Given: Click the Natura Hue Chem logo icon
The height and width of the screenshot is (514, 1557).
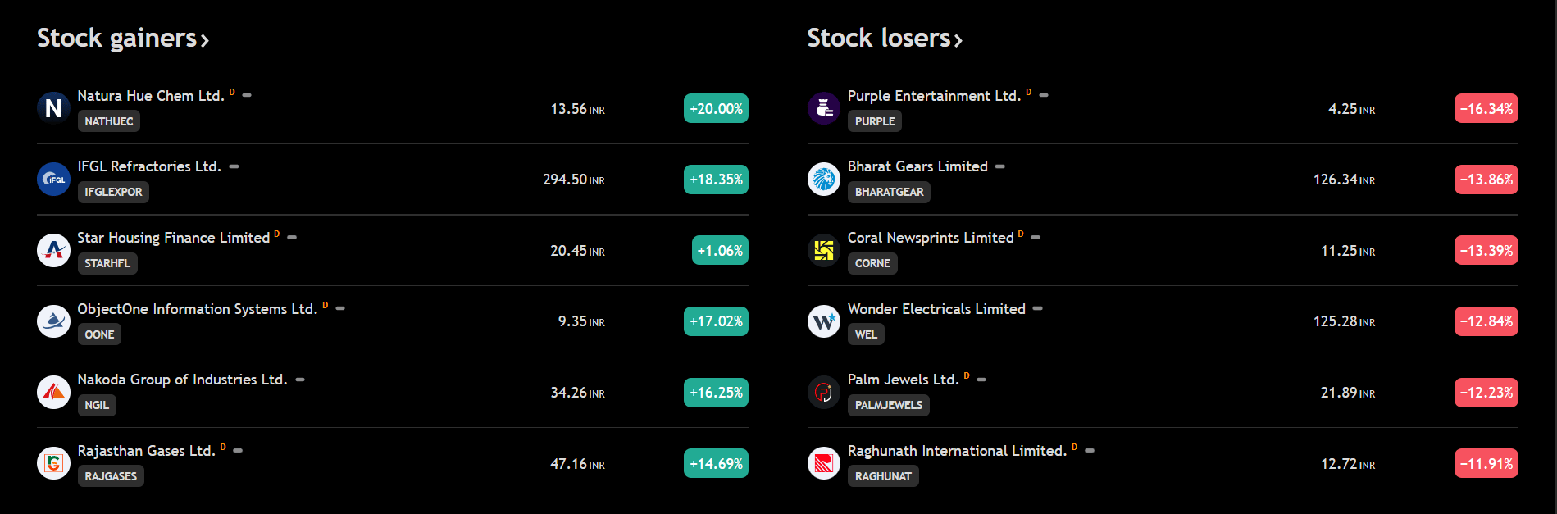Looking at the screenshot, I should 53,108.
